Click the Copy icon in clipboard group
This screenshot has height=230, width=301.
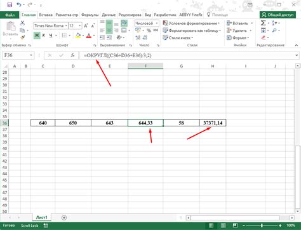pyautogui.click(x=22, y=30)
